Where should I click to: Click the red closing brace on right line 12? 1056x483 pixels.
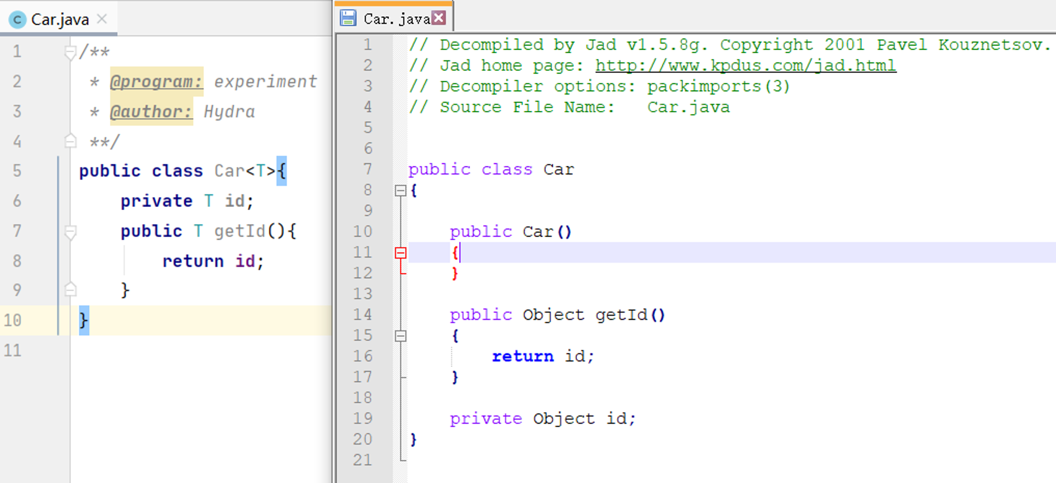tap(455, 273)
